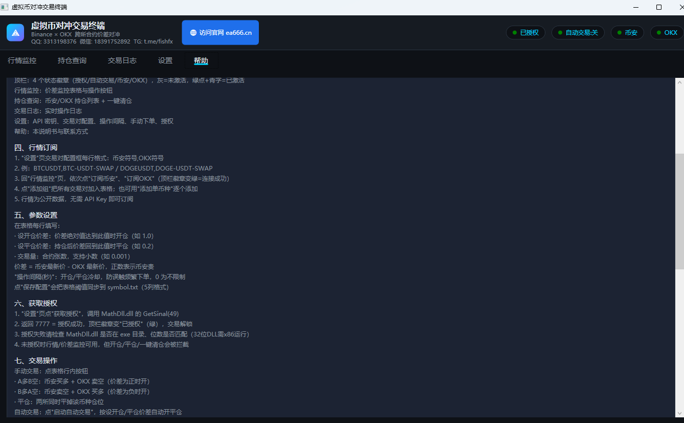Click the line 自动交易：点"启动自动交易"
The image size is (684, 423).
point(98,412)
